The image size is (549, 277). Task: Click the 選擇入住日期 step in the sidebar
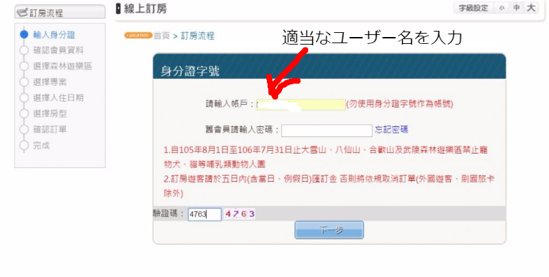(58, 98)
